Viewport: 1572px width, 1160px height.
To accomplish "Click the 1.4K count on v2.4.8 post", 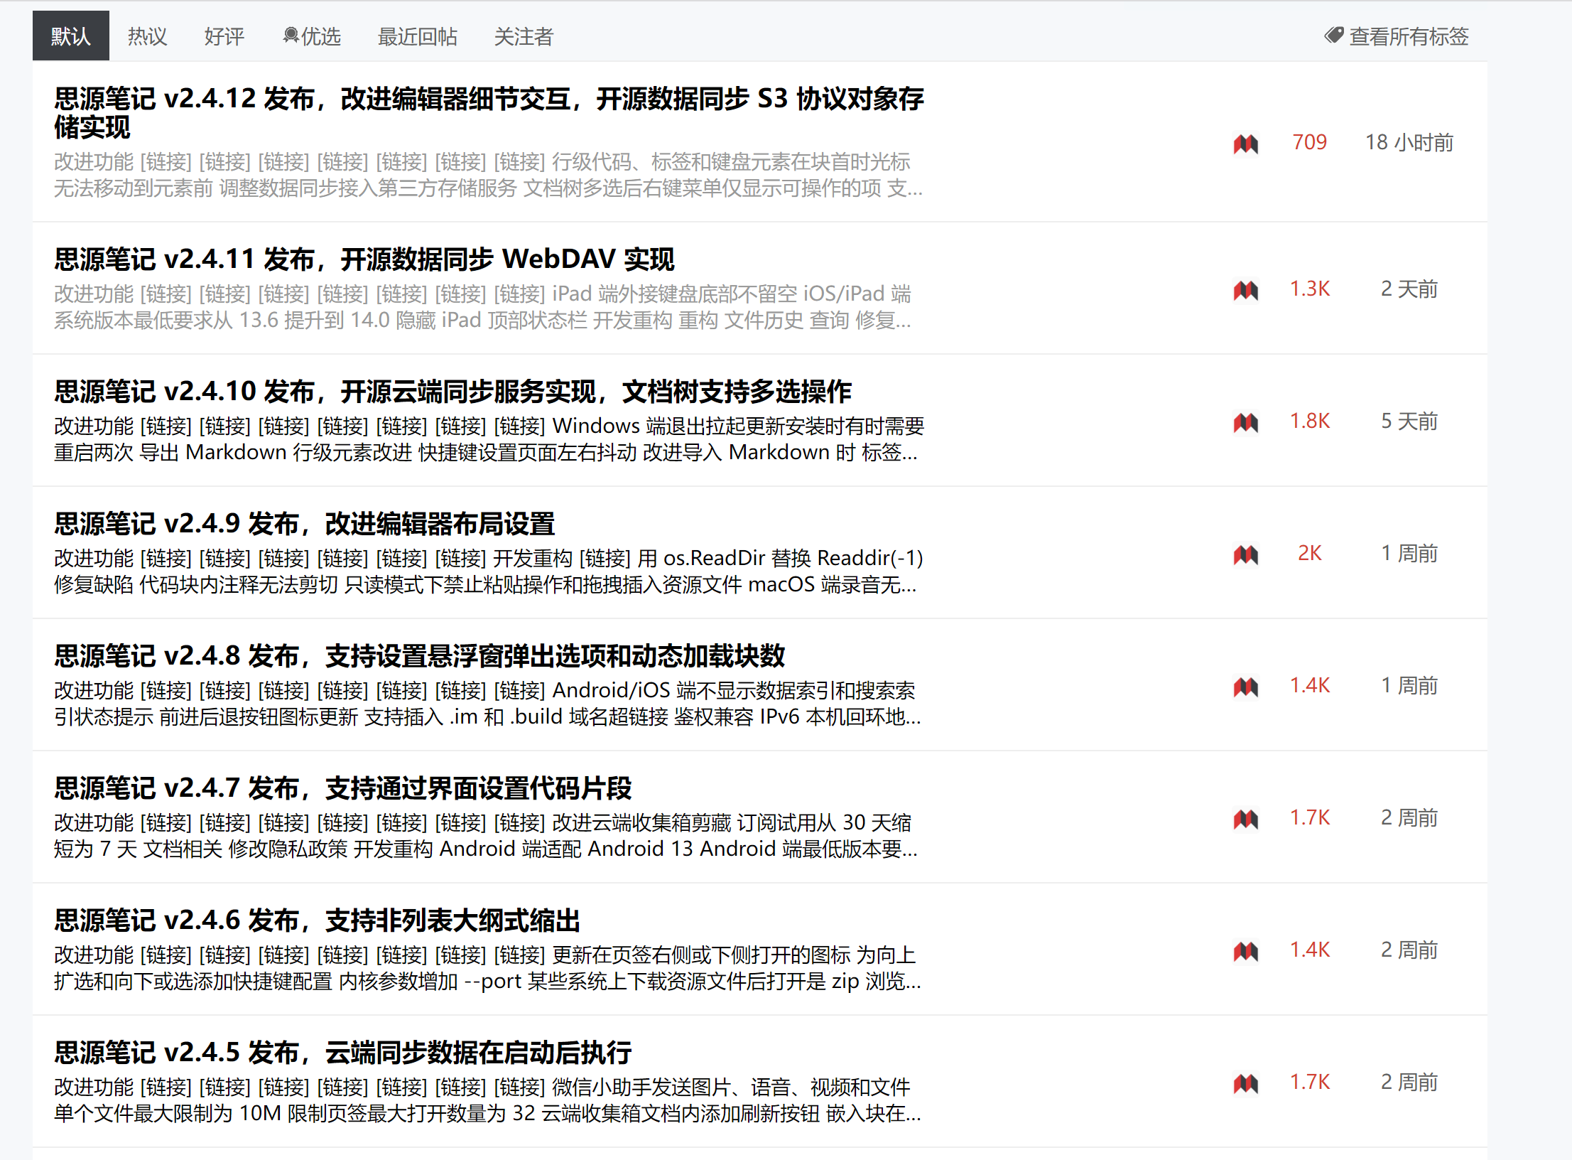I will pyautogui.click(x=1310, y=685).
